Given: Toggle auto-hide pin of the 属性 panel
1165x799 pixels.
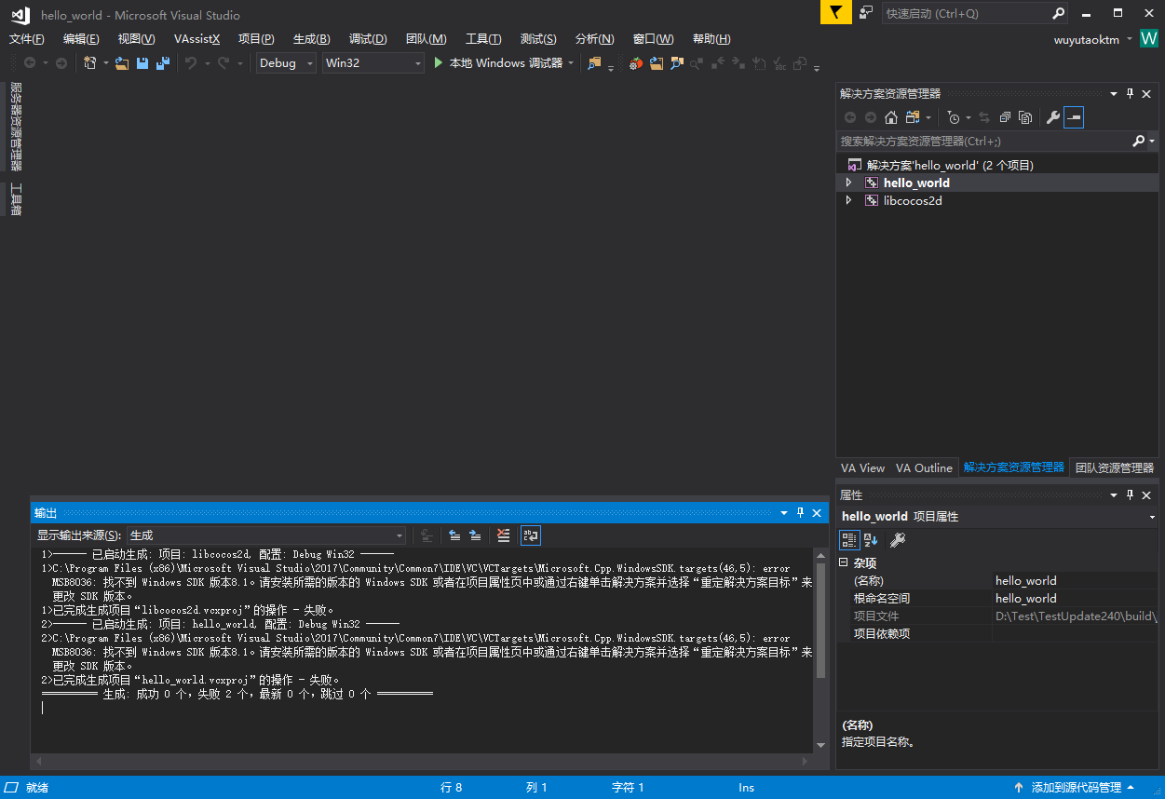Looking at the screenshot, I should click(1131, 494).
